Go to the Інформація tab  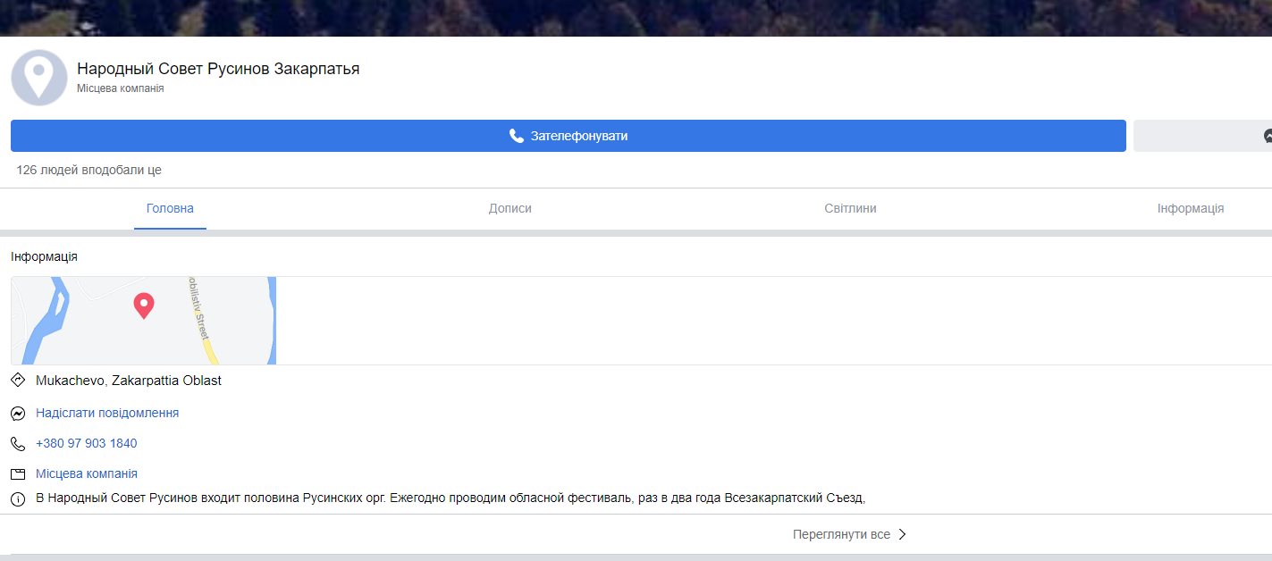pos(1190,208)
